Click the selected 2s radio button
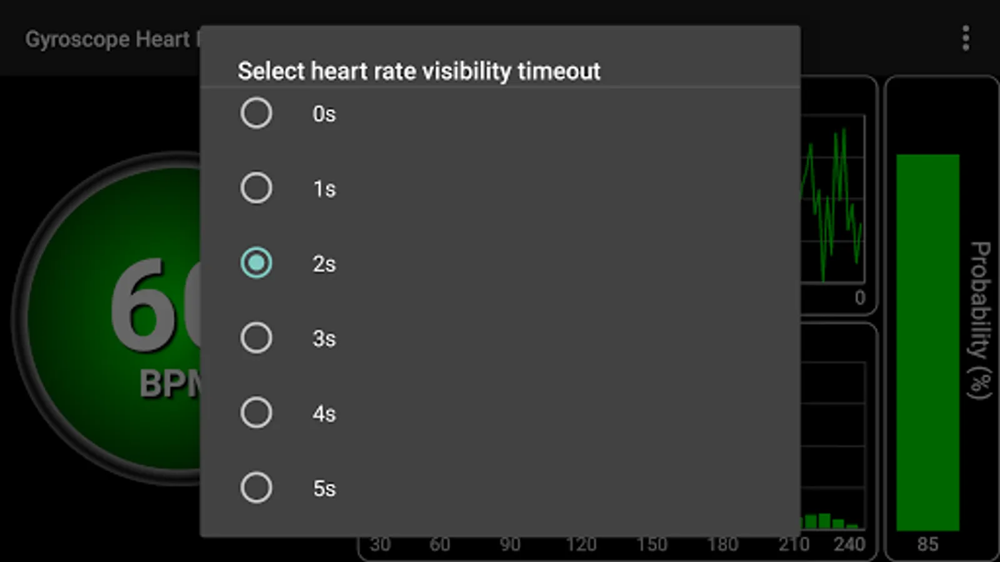This screenshot has width=1000, height=562. tap(256, 263)
